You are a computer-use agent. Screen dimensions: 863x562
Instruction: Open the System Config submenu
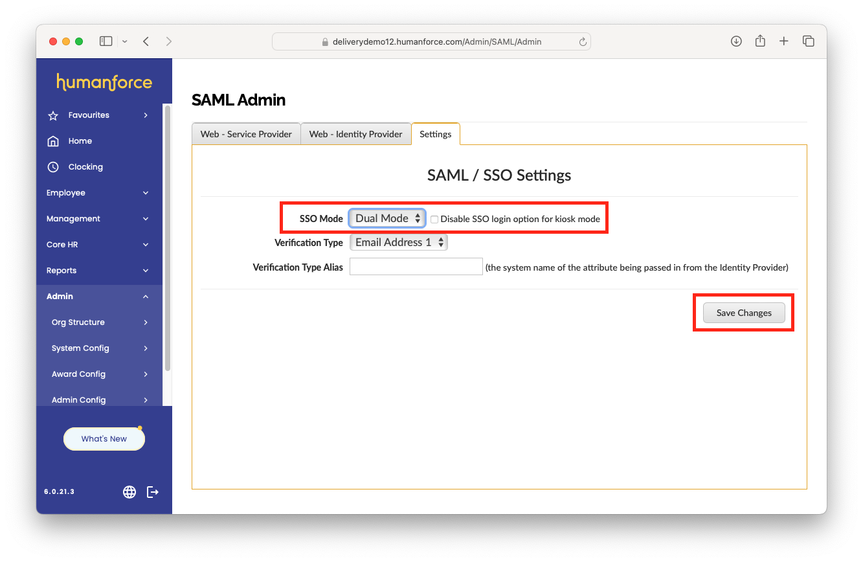[99, 348]
